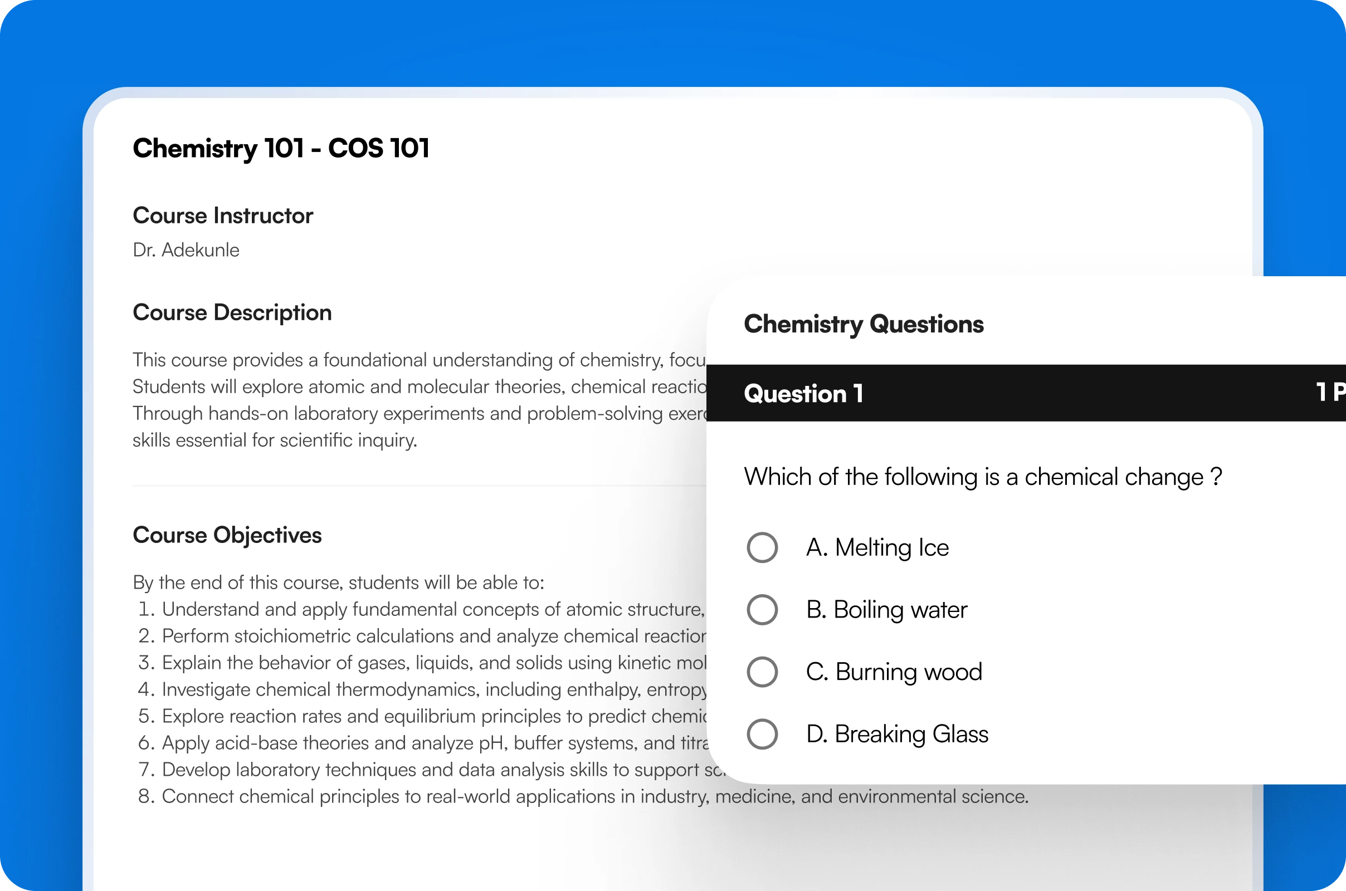Viewport: 1346px width, 891px height.
Task: Select the Breaking Glass radio button
Action: [x=762, y=734]
